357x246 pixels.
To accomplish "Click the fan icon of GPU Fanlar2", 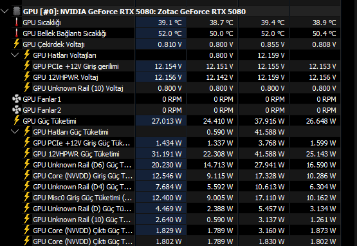I will coord(17,110).
